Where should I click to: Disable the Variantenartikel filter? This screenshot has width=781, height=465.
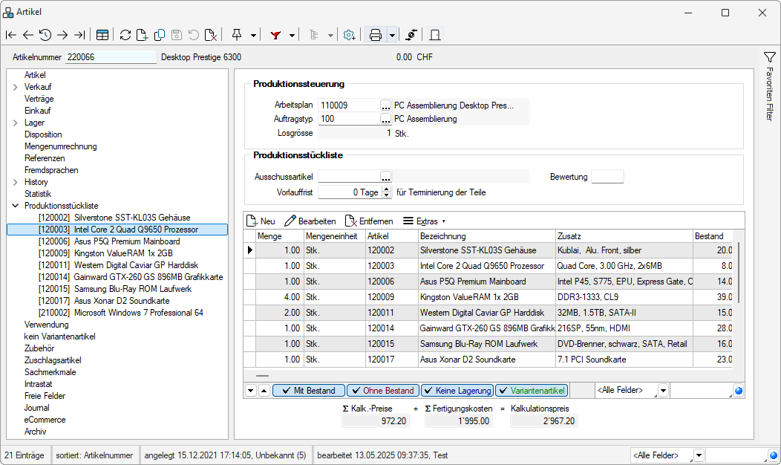pyautogui.click(x=531, y=391)
